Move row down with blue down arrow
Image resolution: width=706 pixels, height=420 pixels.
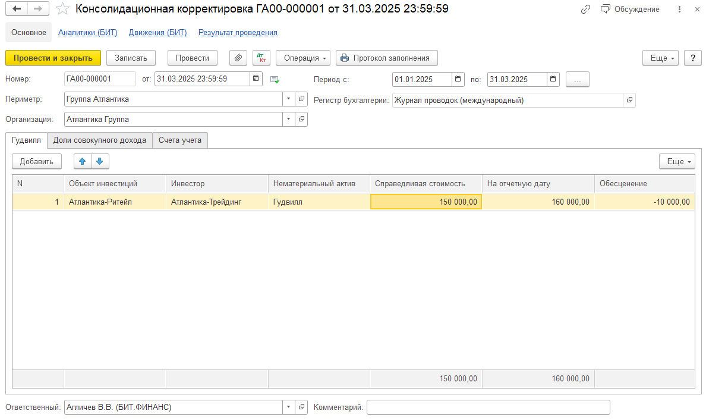[100, 161]
